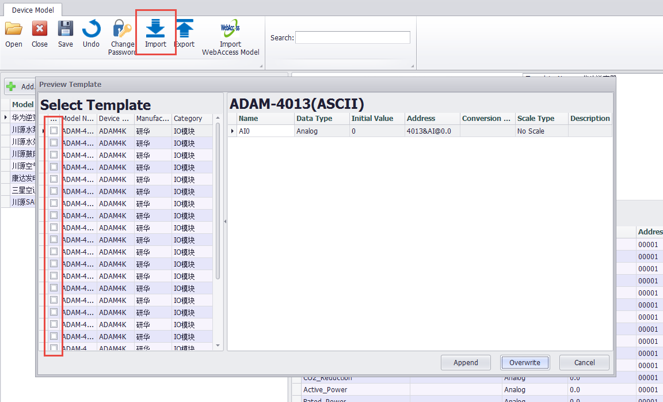Toggle the checkbox column header
Screen dimensions: 663x402
click(54, 119)
